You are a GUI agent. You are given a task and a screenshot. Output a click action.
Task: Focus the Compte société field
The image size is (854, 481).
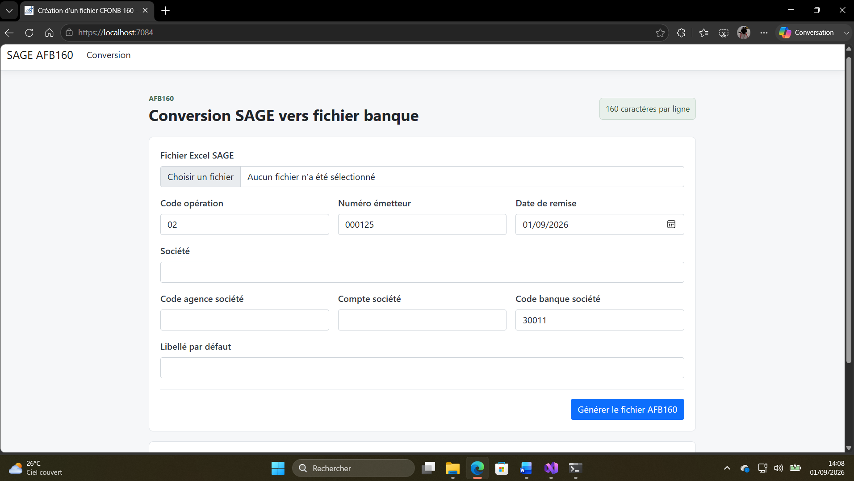point(422,320)
